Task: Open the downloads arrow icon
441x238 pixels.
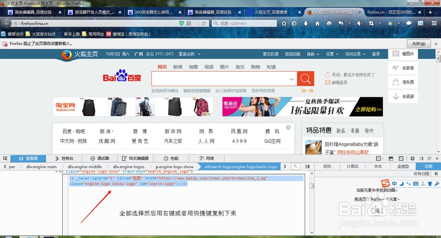Action: (x=306, y=24)
